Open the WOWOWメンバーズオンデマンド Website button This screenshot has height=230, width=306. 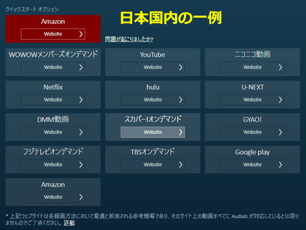pyautogui.click(x=53, y=67)
